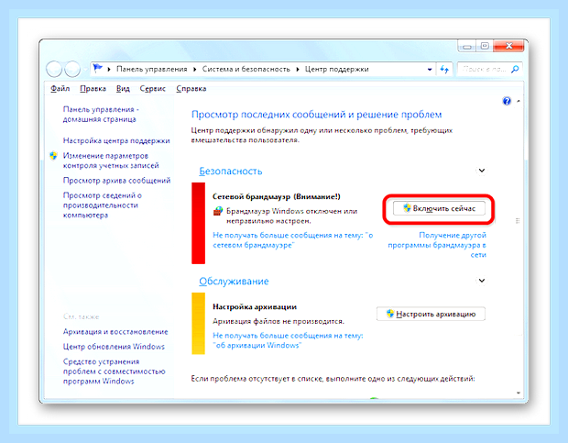This screenshot has height=443, width=568.
Task: Open Просмотр архива сообщений link
Action: (116, 180)
